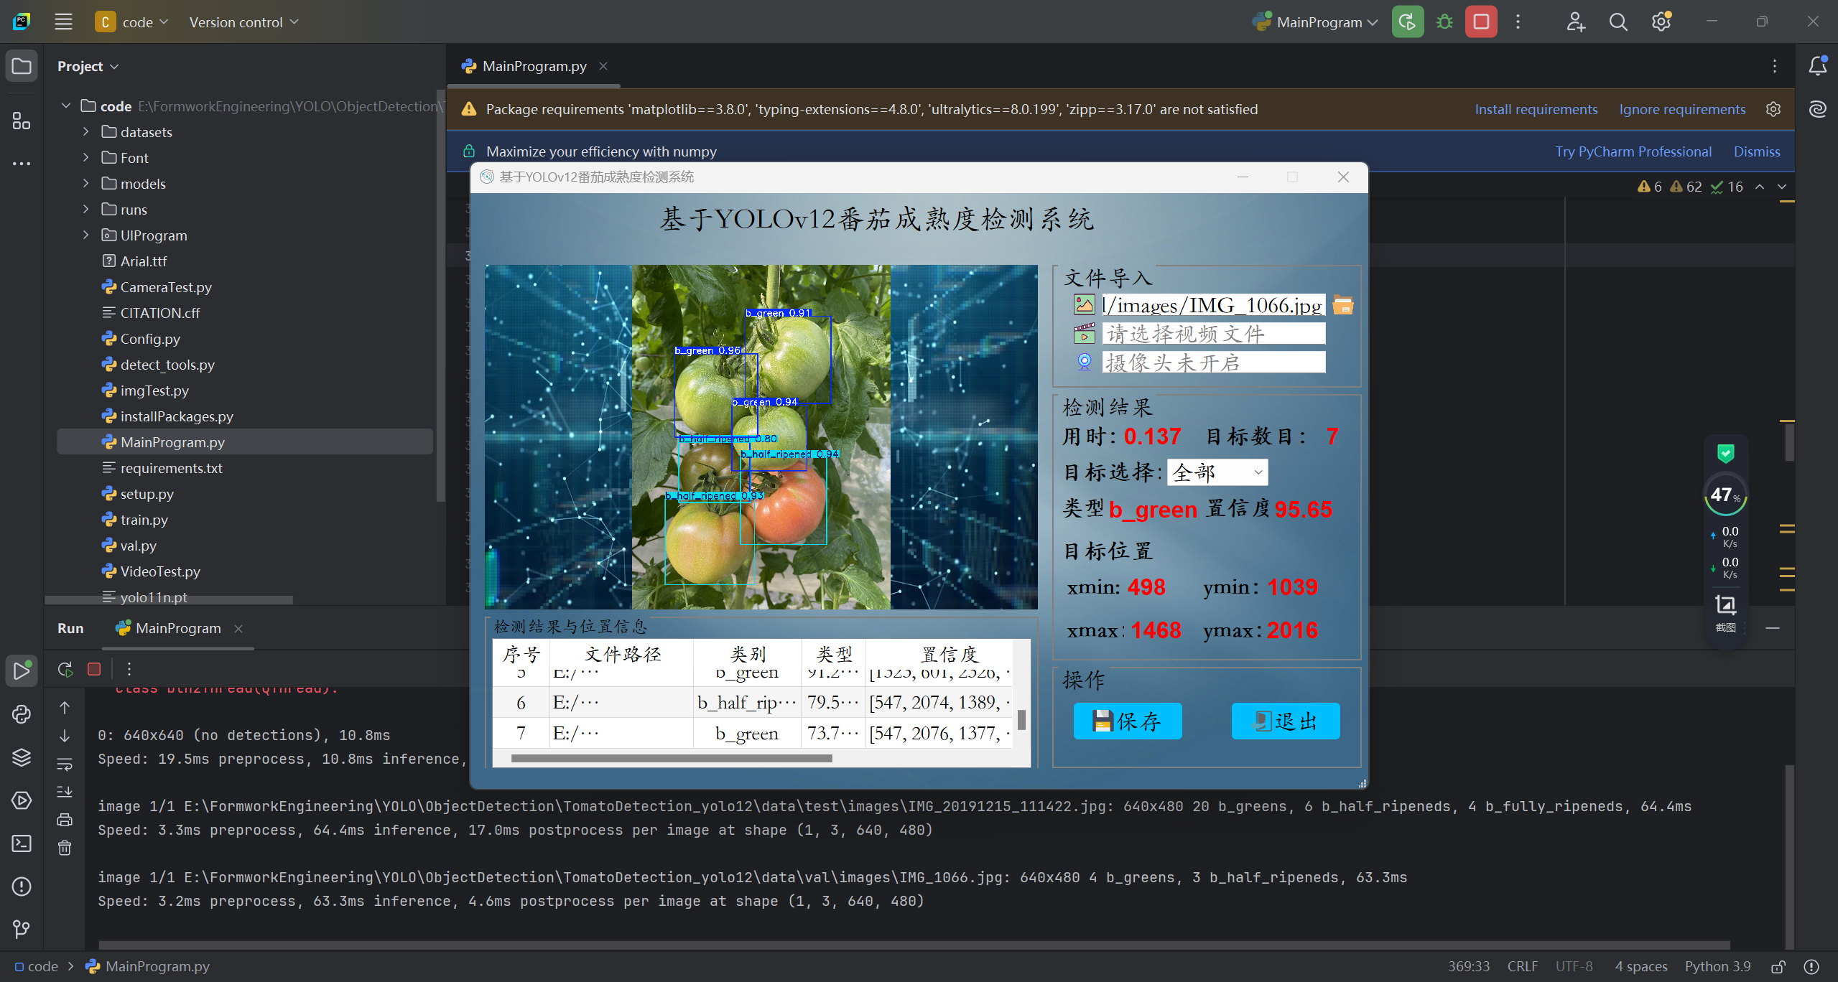1838x982 pixels.
Task: Toggle the Project tool window folder icon
Action: 22,67
